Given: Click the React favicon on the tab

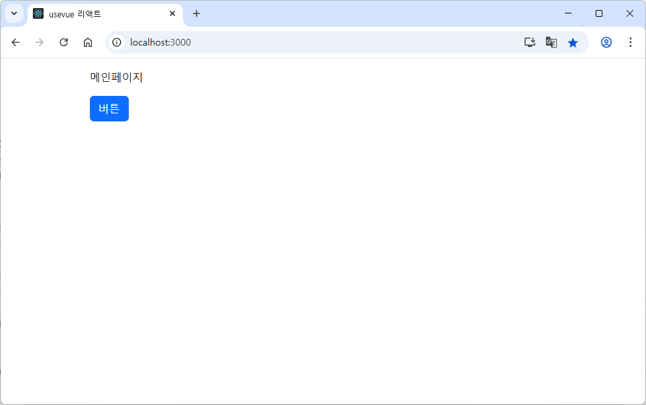Looking at the screenshot, I should coord(38,13).
